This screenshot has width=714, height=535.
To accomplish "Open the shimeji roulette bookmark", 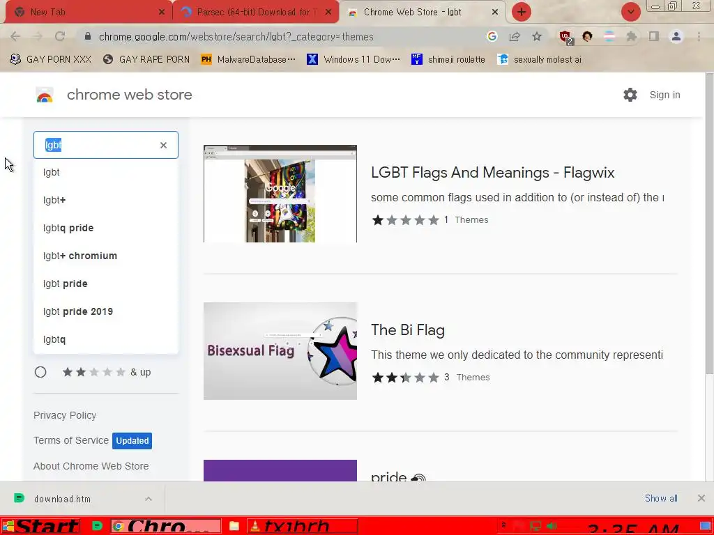I will click(448, 59).
